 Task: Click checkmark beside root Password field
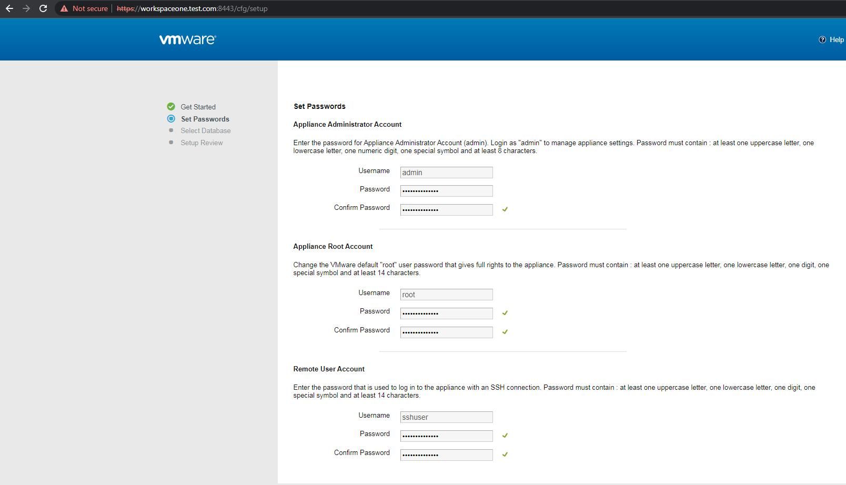pyautogui.click(x=505, y=313)
